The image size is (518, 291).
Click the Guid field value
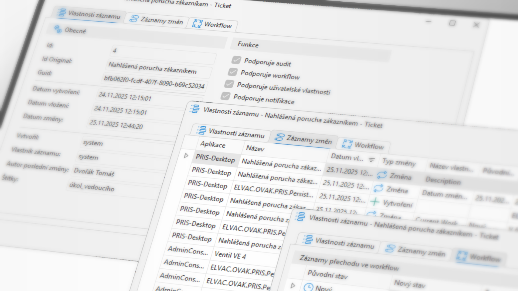155,82
